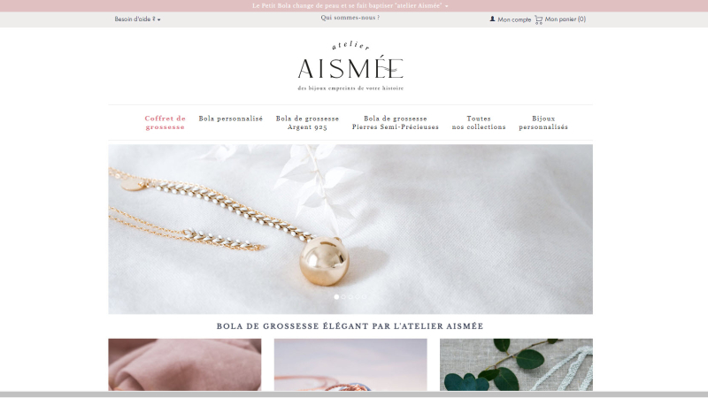The image size is (708, 398).
Task: Open Bijoux personnalisés menu
Action: 543,123
